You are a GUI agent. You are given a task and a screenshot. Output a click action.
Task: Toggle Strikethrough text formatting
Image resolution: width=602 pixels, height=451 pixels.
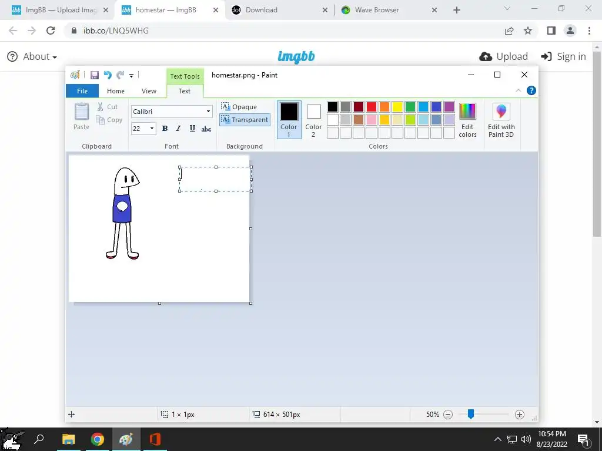[206, 129]
